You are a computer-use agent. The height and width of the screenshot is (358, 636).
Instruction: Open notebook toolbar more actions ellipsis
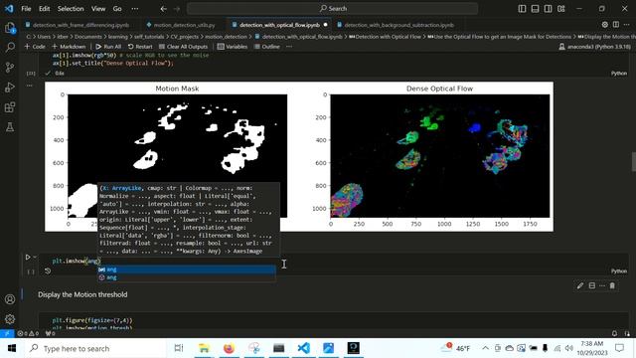click(289, 47)
